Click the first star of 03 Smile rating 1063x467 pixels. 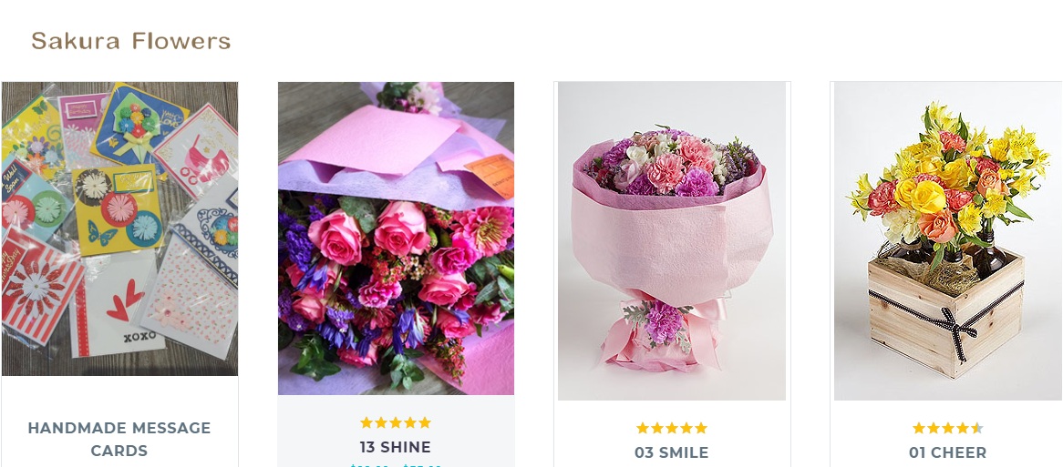(643, 428)
